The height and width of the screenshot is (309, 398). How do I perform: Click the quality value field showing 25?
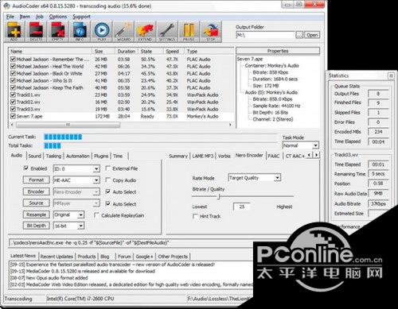click(241, 207)
